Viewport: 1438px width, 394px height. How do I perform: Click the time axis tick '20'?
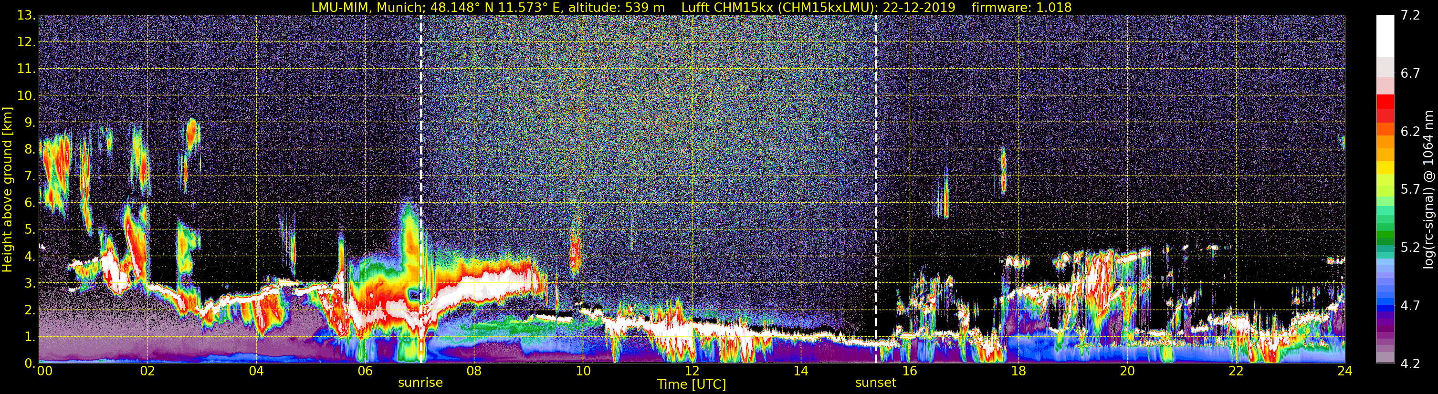pos(1127,371)
